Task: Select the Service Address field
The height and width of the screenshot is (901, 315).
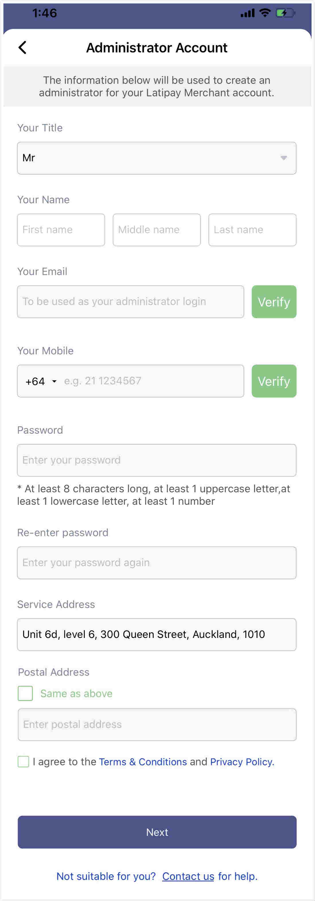Action: pyautogui.click(x=156, y=635)
